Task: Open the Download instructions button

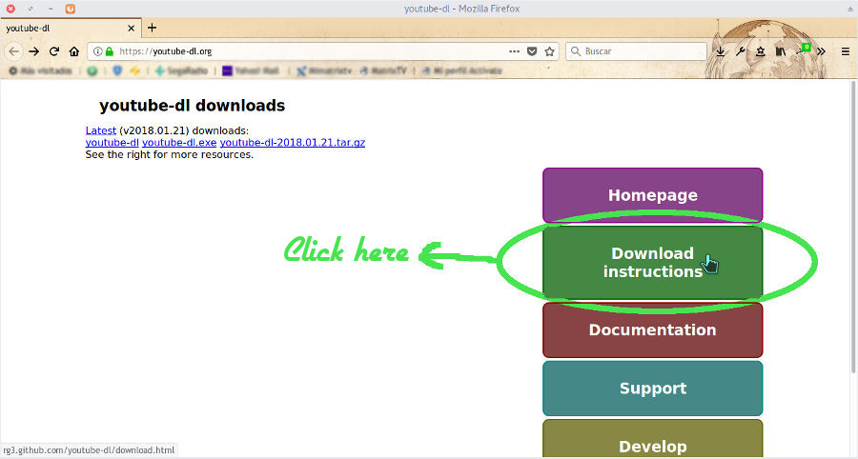Action: point(652,262)
